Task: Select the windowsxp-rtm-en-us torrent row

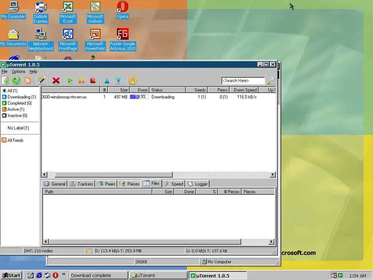Action: coord(158,97)
